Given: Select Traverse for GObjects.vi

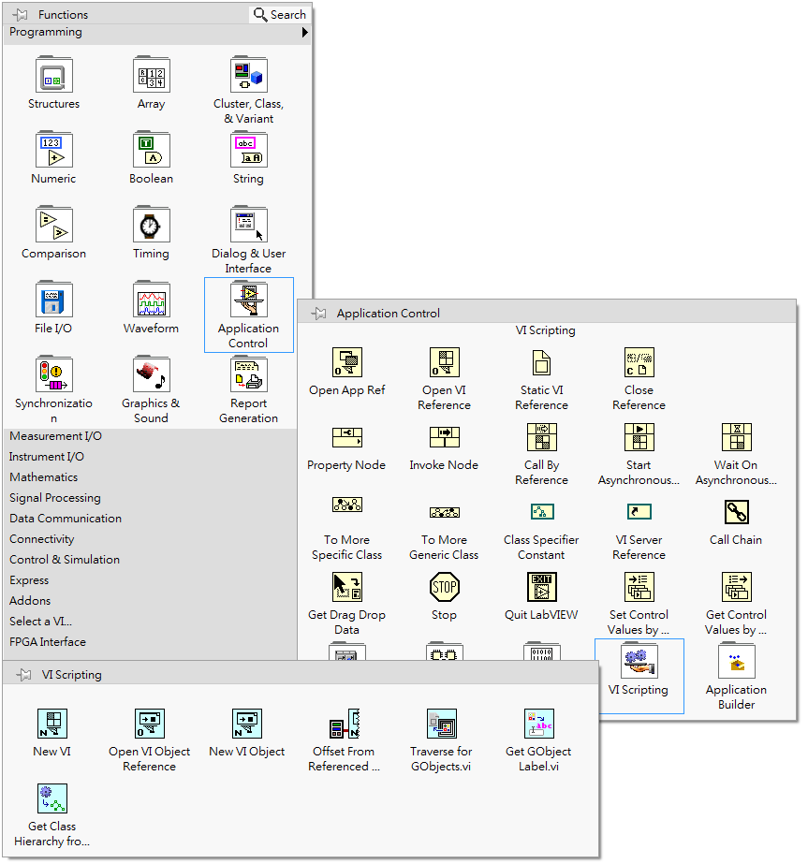Looking at the screenshot, I should [441, 725].
